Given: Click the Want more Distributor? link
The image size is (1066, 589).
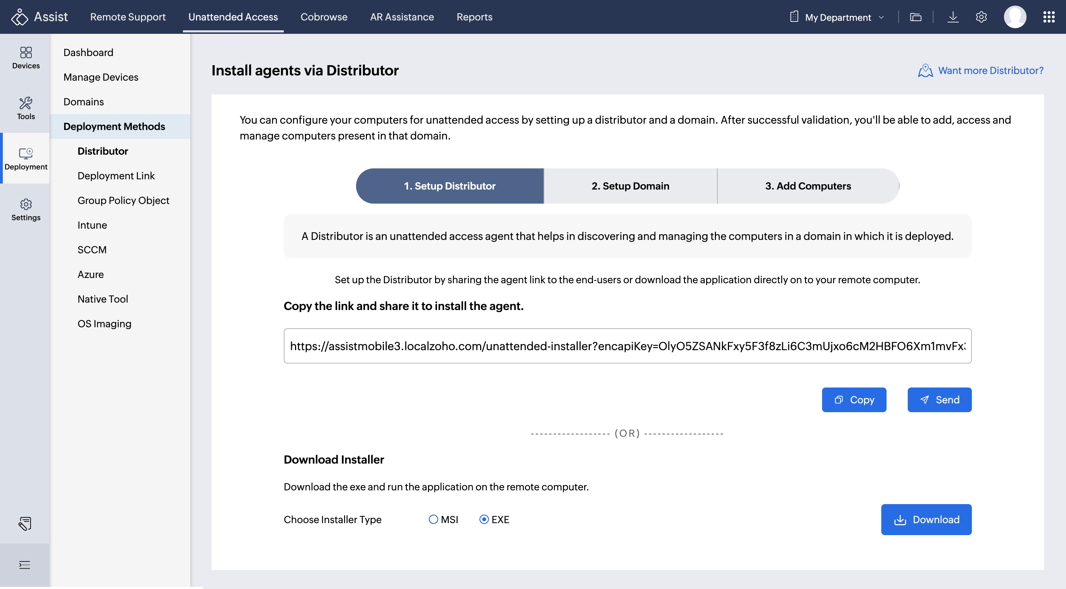Looking at the screenshot, I should [x=990, y=71].
